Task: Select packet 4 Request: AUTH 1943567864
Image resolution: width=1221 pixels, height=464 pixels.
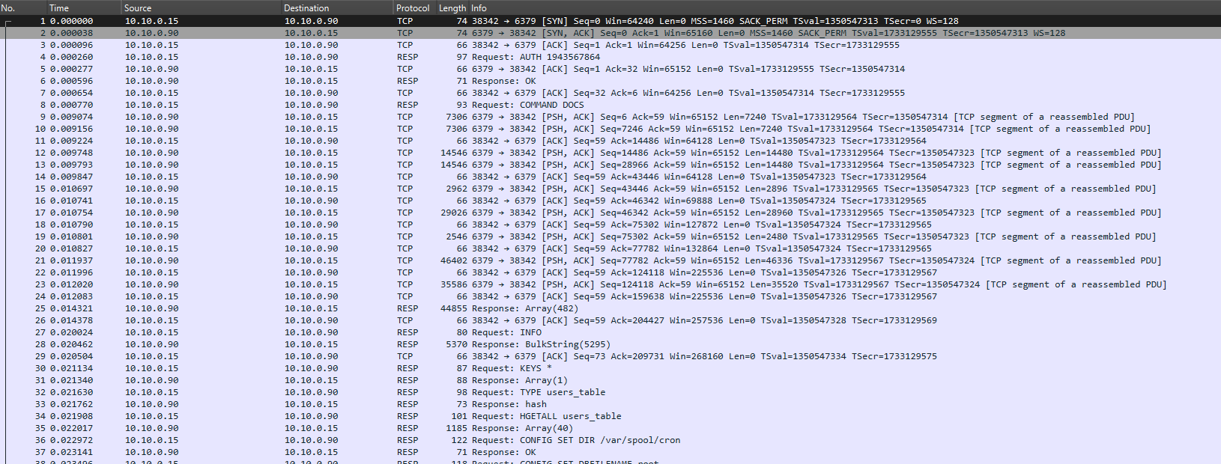Action: coord(610,57)
